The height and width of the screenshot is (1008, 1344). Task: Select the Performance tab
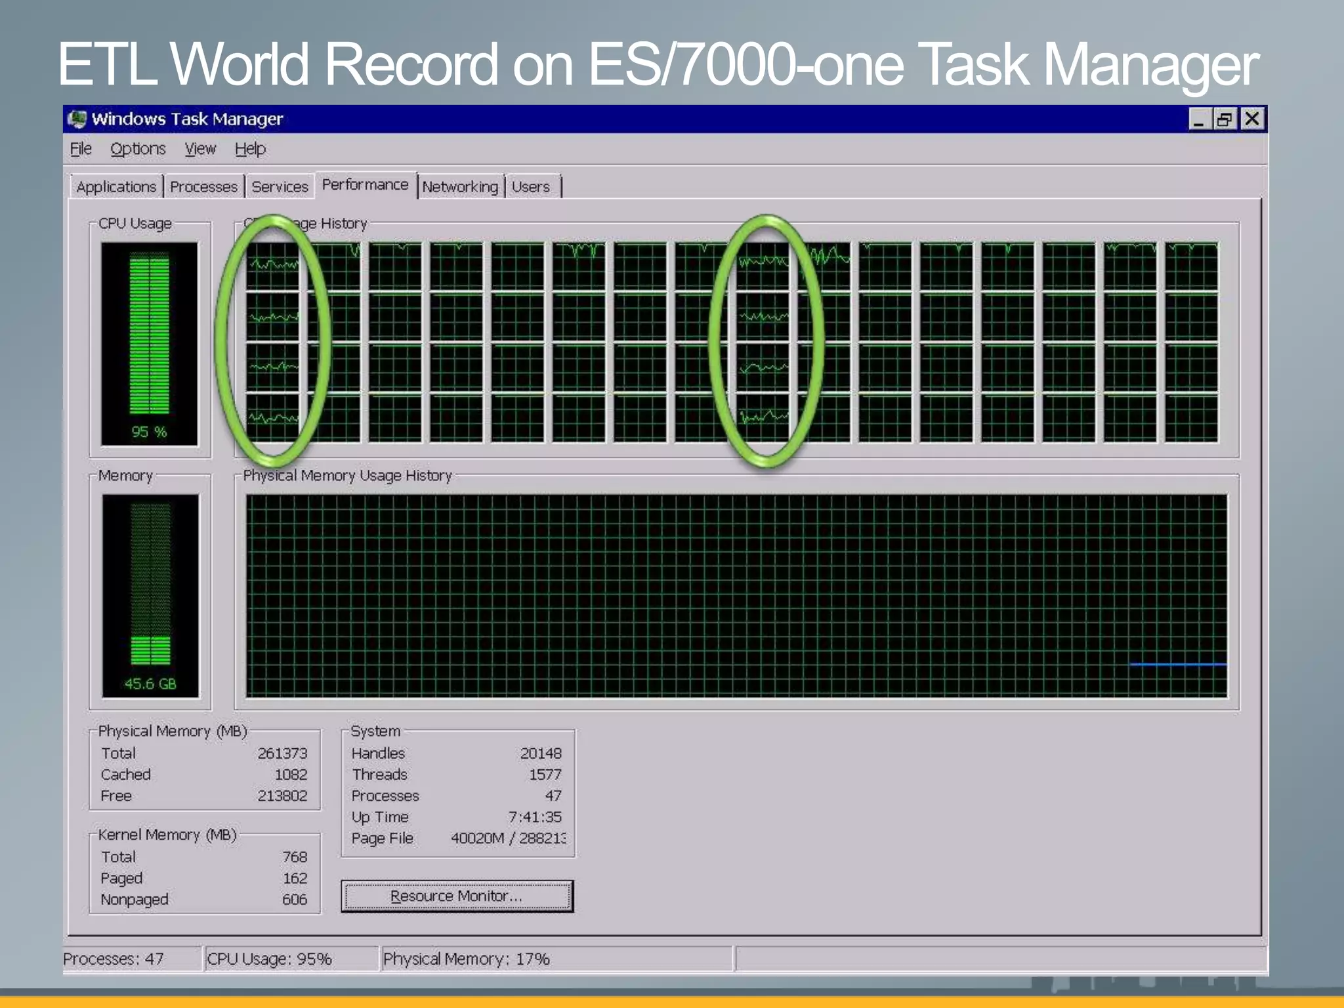365,185
